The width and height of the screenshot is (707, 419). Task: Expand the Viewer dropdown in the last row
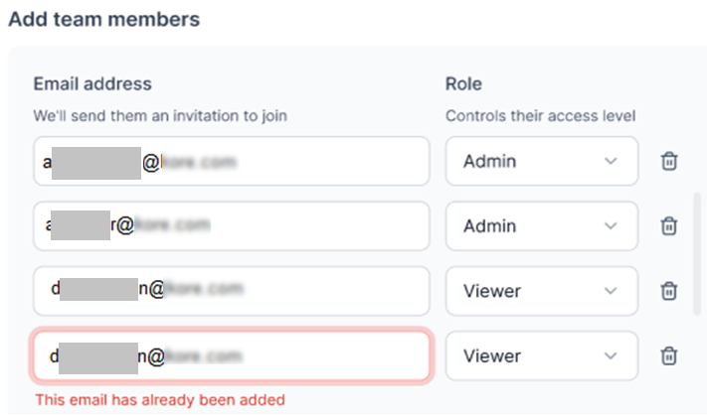(541, 355)
